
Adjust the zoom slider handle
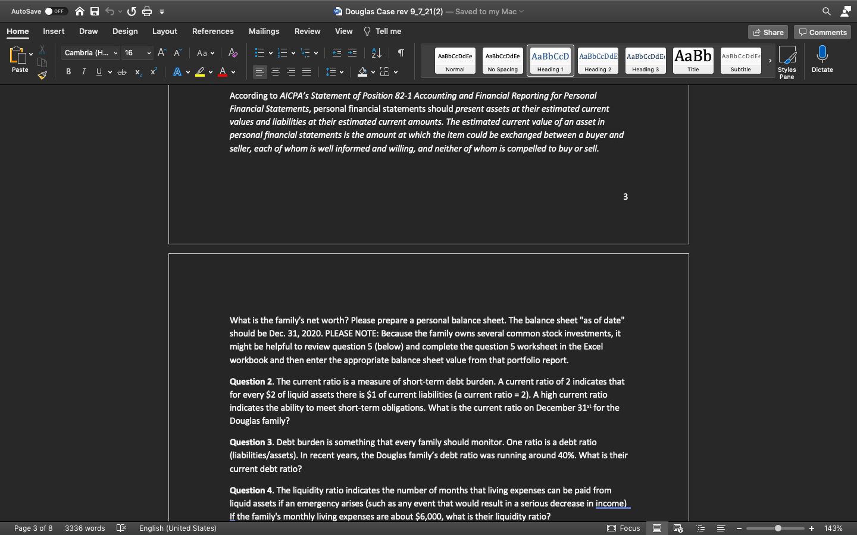point(778,528)
